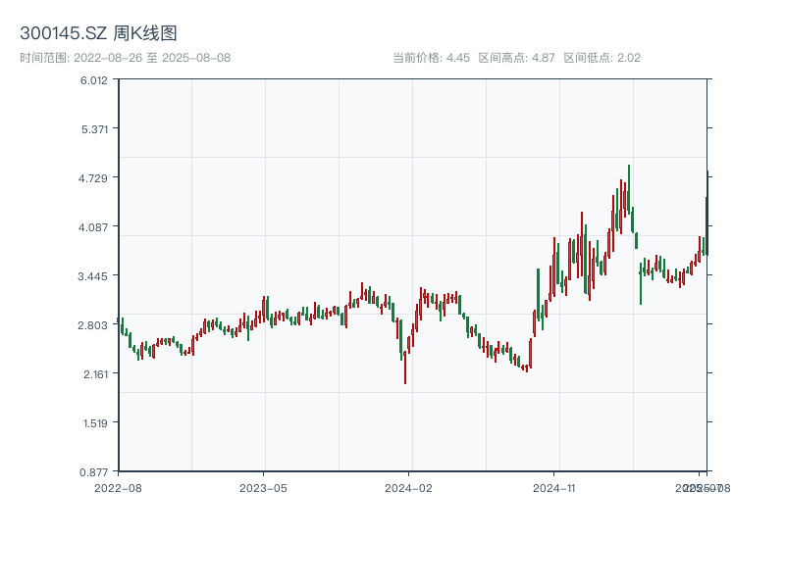The image size is (785, 588).
Task: Click the tallest green candle at the peak
Action: pyautogui.click(x=629, y=191)
